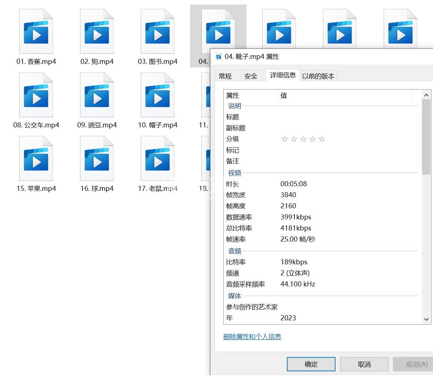
Task: Click scrollbar down arrow in properties list
Action: pyautogui.click(x=426, y=319)
